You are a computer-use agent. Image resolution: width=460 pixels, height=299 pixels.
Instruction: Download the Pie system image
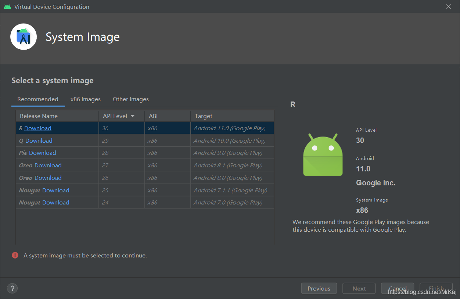(43, 153)
